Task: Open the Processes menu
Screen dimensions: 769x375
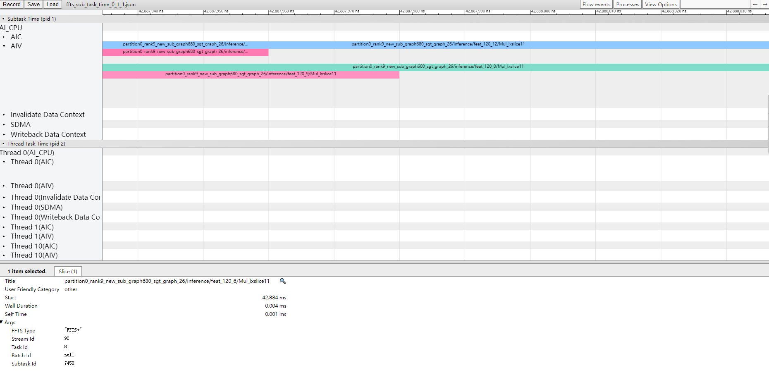Action: [x=627, y=5]
